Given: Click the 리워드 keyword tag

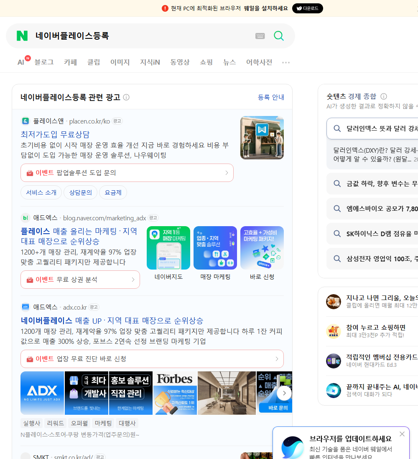Looking at the screenshot, I should coord(56,423).
